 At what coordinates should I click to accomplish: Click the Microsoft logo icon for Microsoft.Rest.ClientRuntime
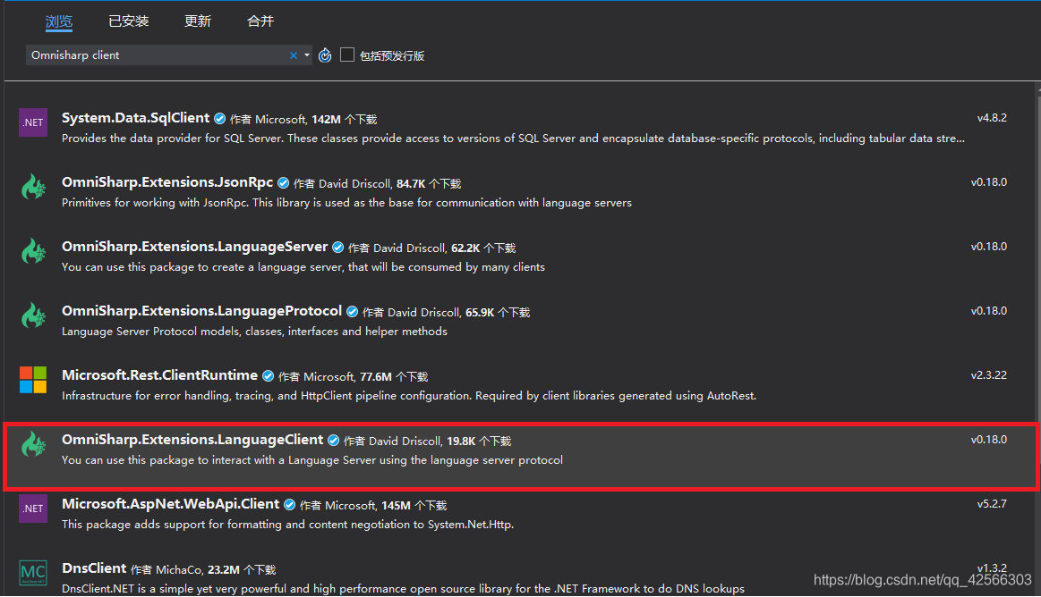point(32,380)
